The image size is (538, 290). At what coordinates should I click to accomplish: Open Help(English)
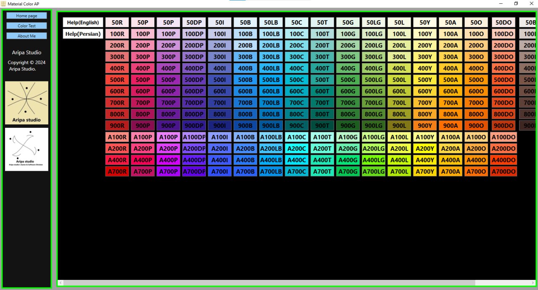coord(83,22)
